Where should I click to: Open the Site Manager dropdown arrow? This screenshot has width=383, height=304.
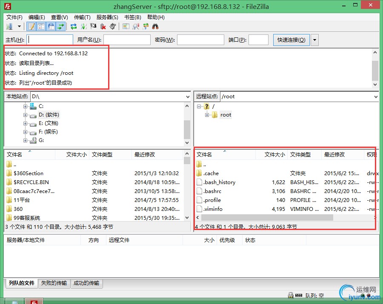tap(19, 26)
